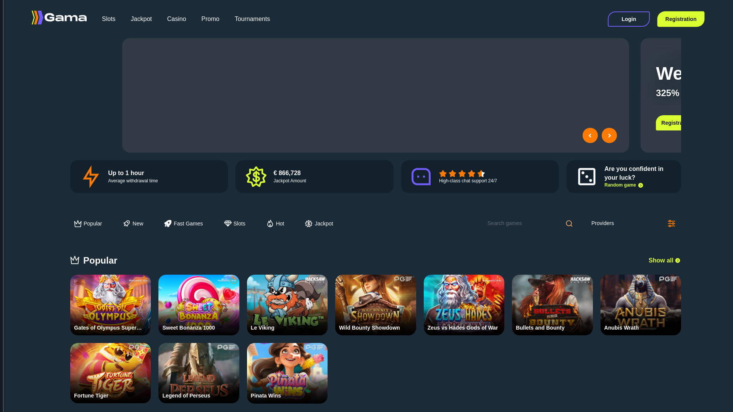
Task: Open Gates of Olympus Super game
Action: pyautogui.click(x=110, y=305)
